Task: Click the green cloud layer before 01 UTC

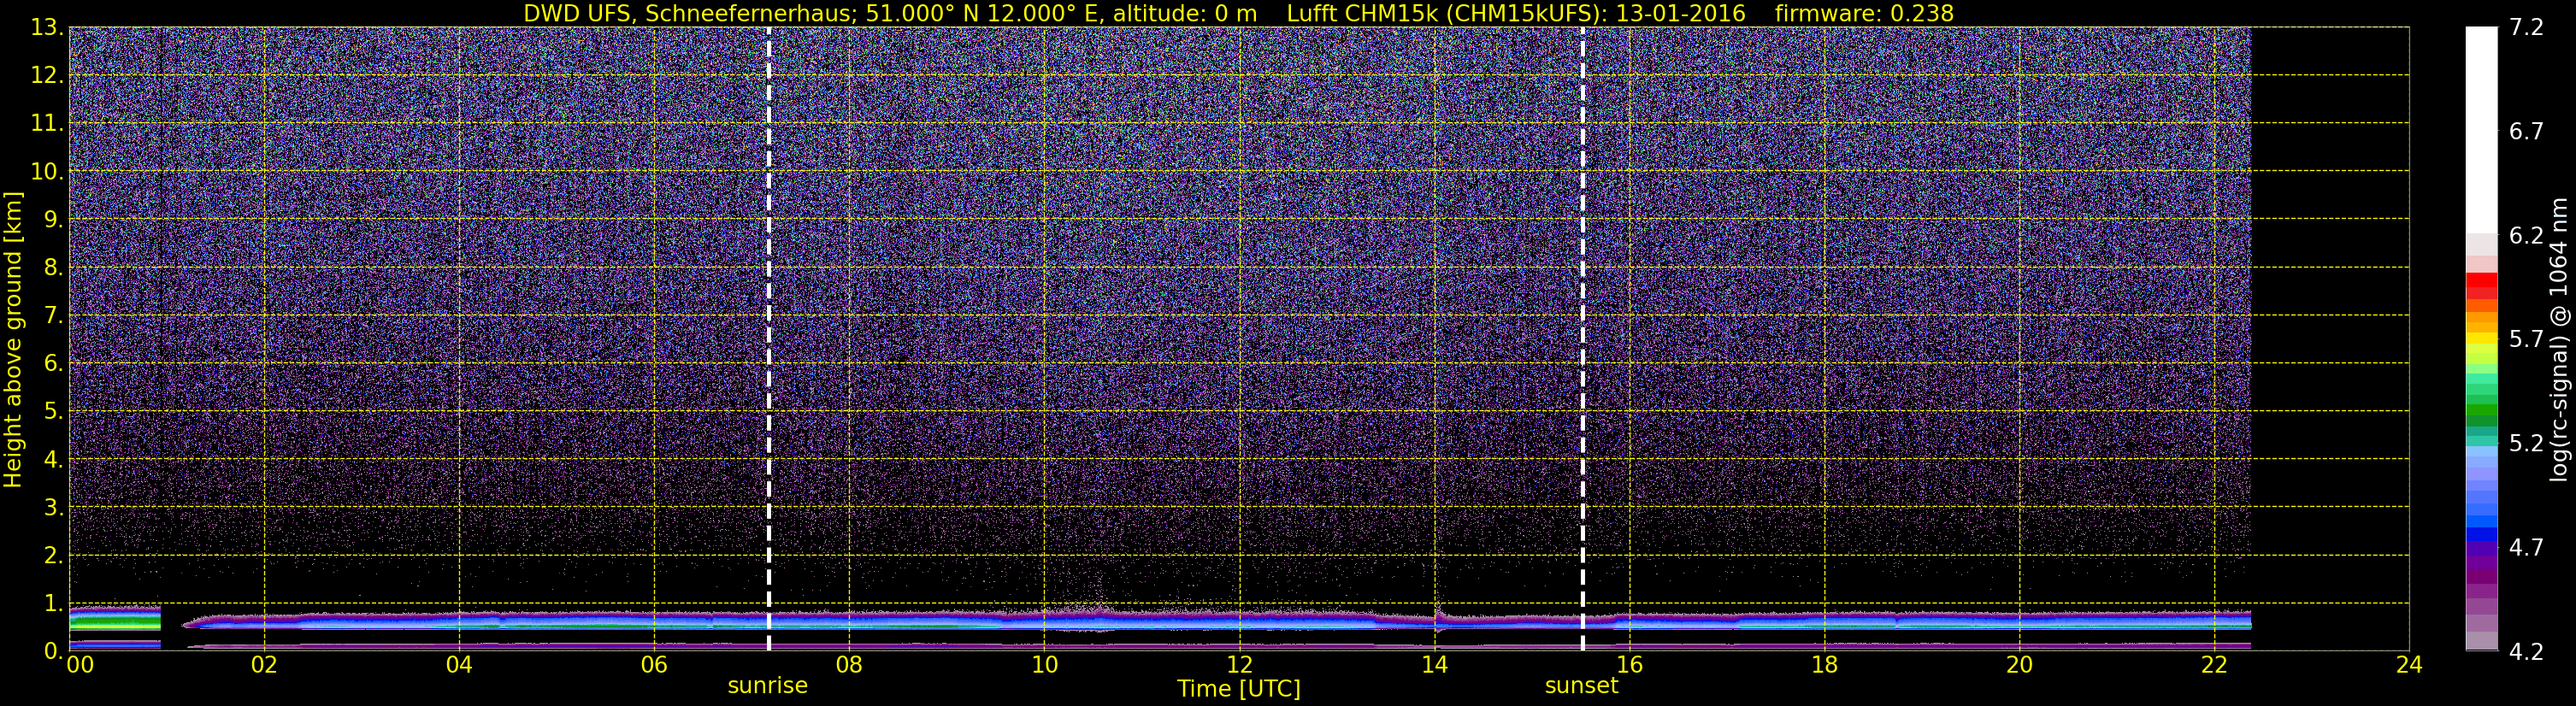Action: [115, 622]
